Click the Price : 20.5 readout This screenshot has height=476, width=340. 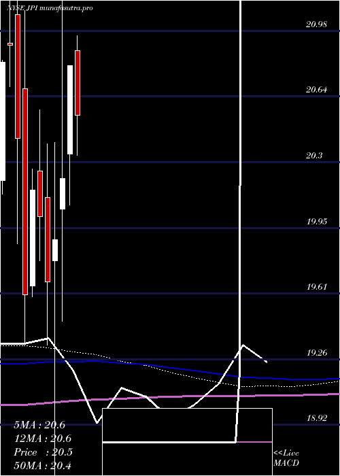[43, 452]
